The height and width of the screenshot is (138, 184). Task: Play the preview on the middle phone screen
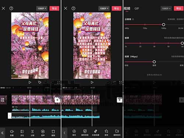tap(92, 82)
